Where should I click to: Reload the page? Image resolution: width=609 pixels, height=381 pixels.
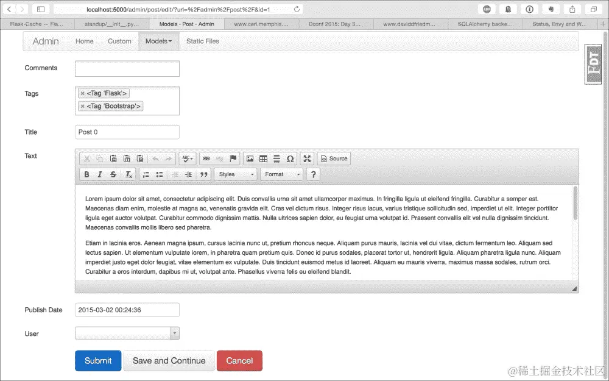tap(297, 9)
